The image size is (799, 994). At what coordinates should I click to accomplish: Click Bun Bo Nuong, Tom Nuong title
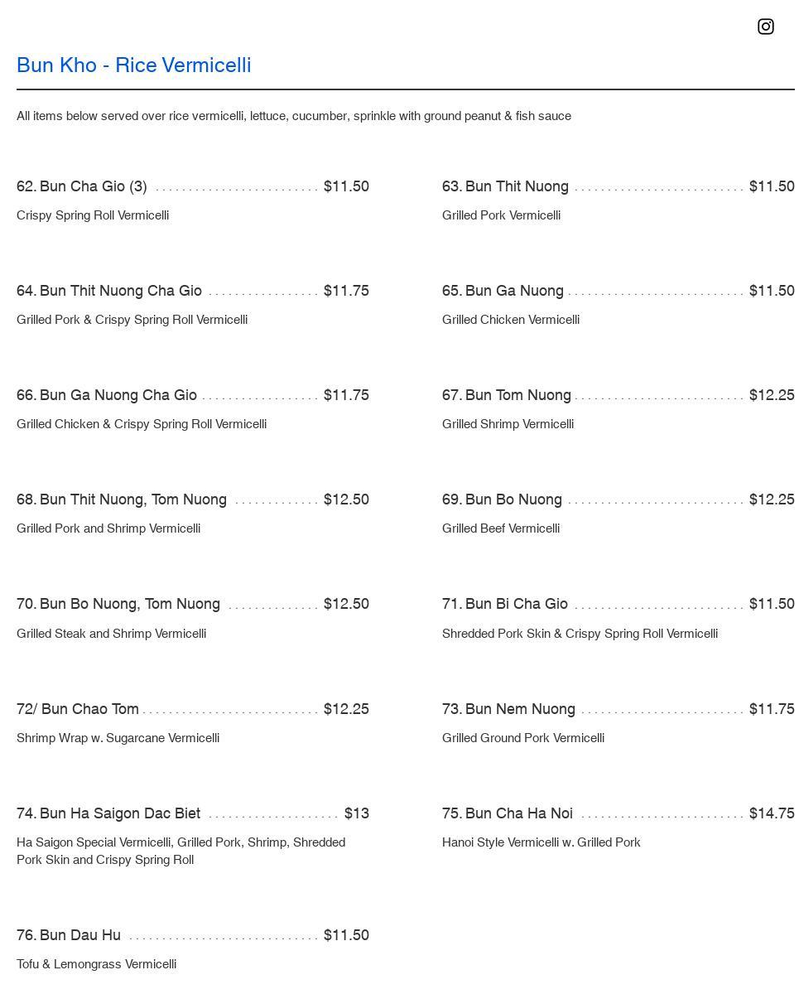coord(118,604)
